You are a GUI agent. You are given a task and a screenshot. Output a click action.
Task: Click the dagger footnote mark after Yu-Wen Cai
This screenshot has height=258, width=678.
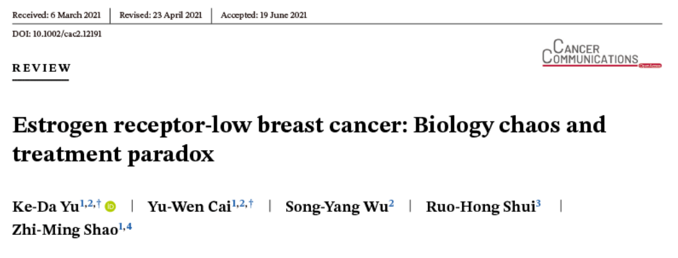click(x=251, y=203)
